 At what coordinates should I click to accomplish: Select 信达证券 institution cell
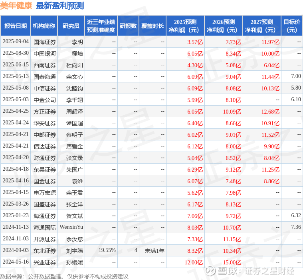point(45,146)
